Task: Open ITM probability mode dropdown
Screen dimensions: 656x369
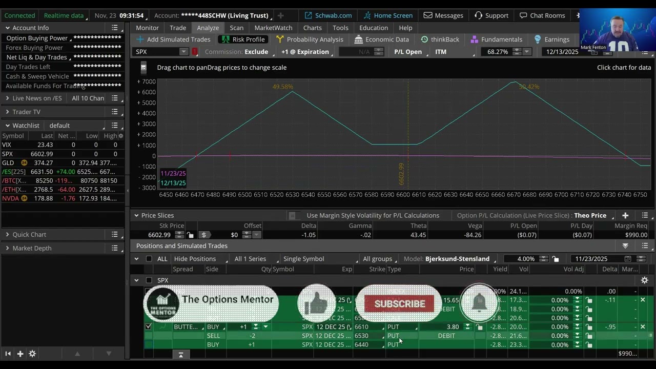Action: [455, 52]
